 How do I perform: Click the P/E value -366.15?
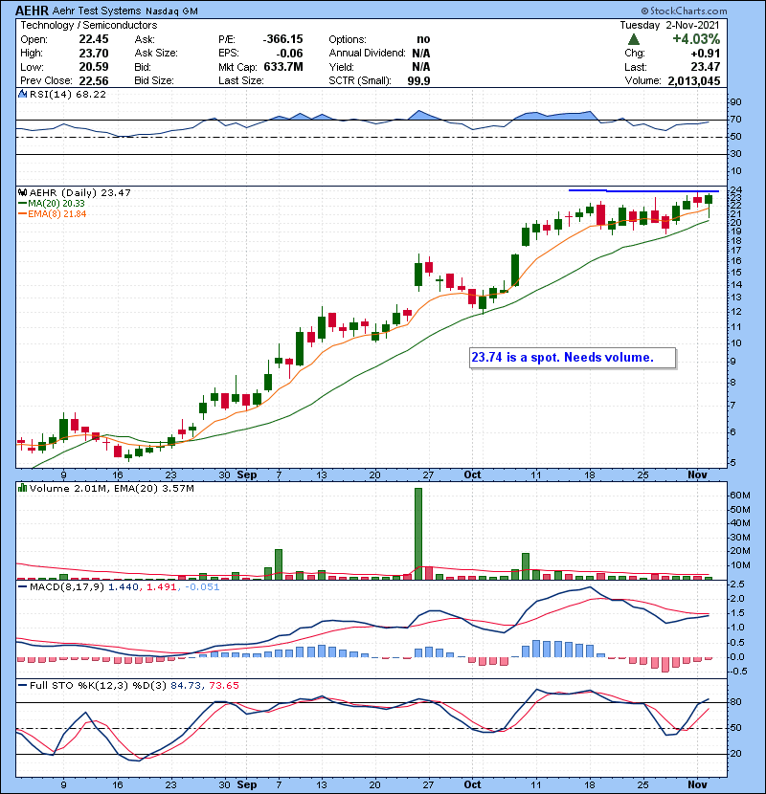tap(282, 39)
